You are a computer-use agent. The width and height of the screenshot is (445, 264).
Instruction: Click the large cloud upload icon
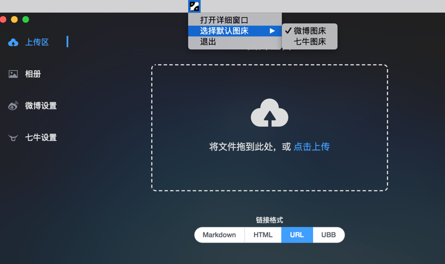click(269, 113)
